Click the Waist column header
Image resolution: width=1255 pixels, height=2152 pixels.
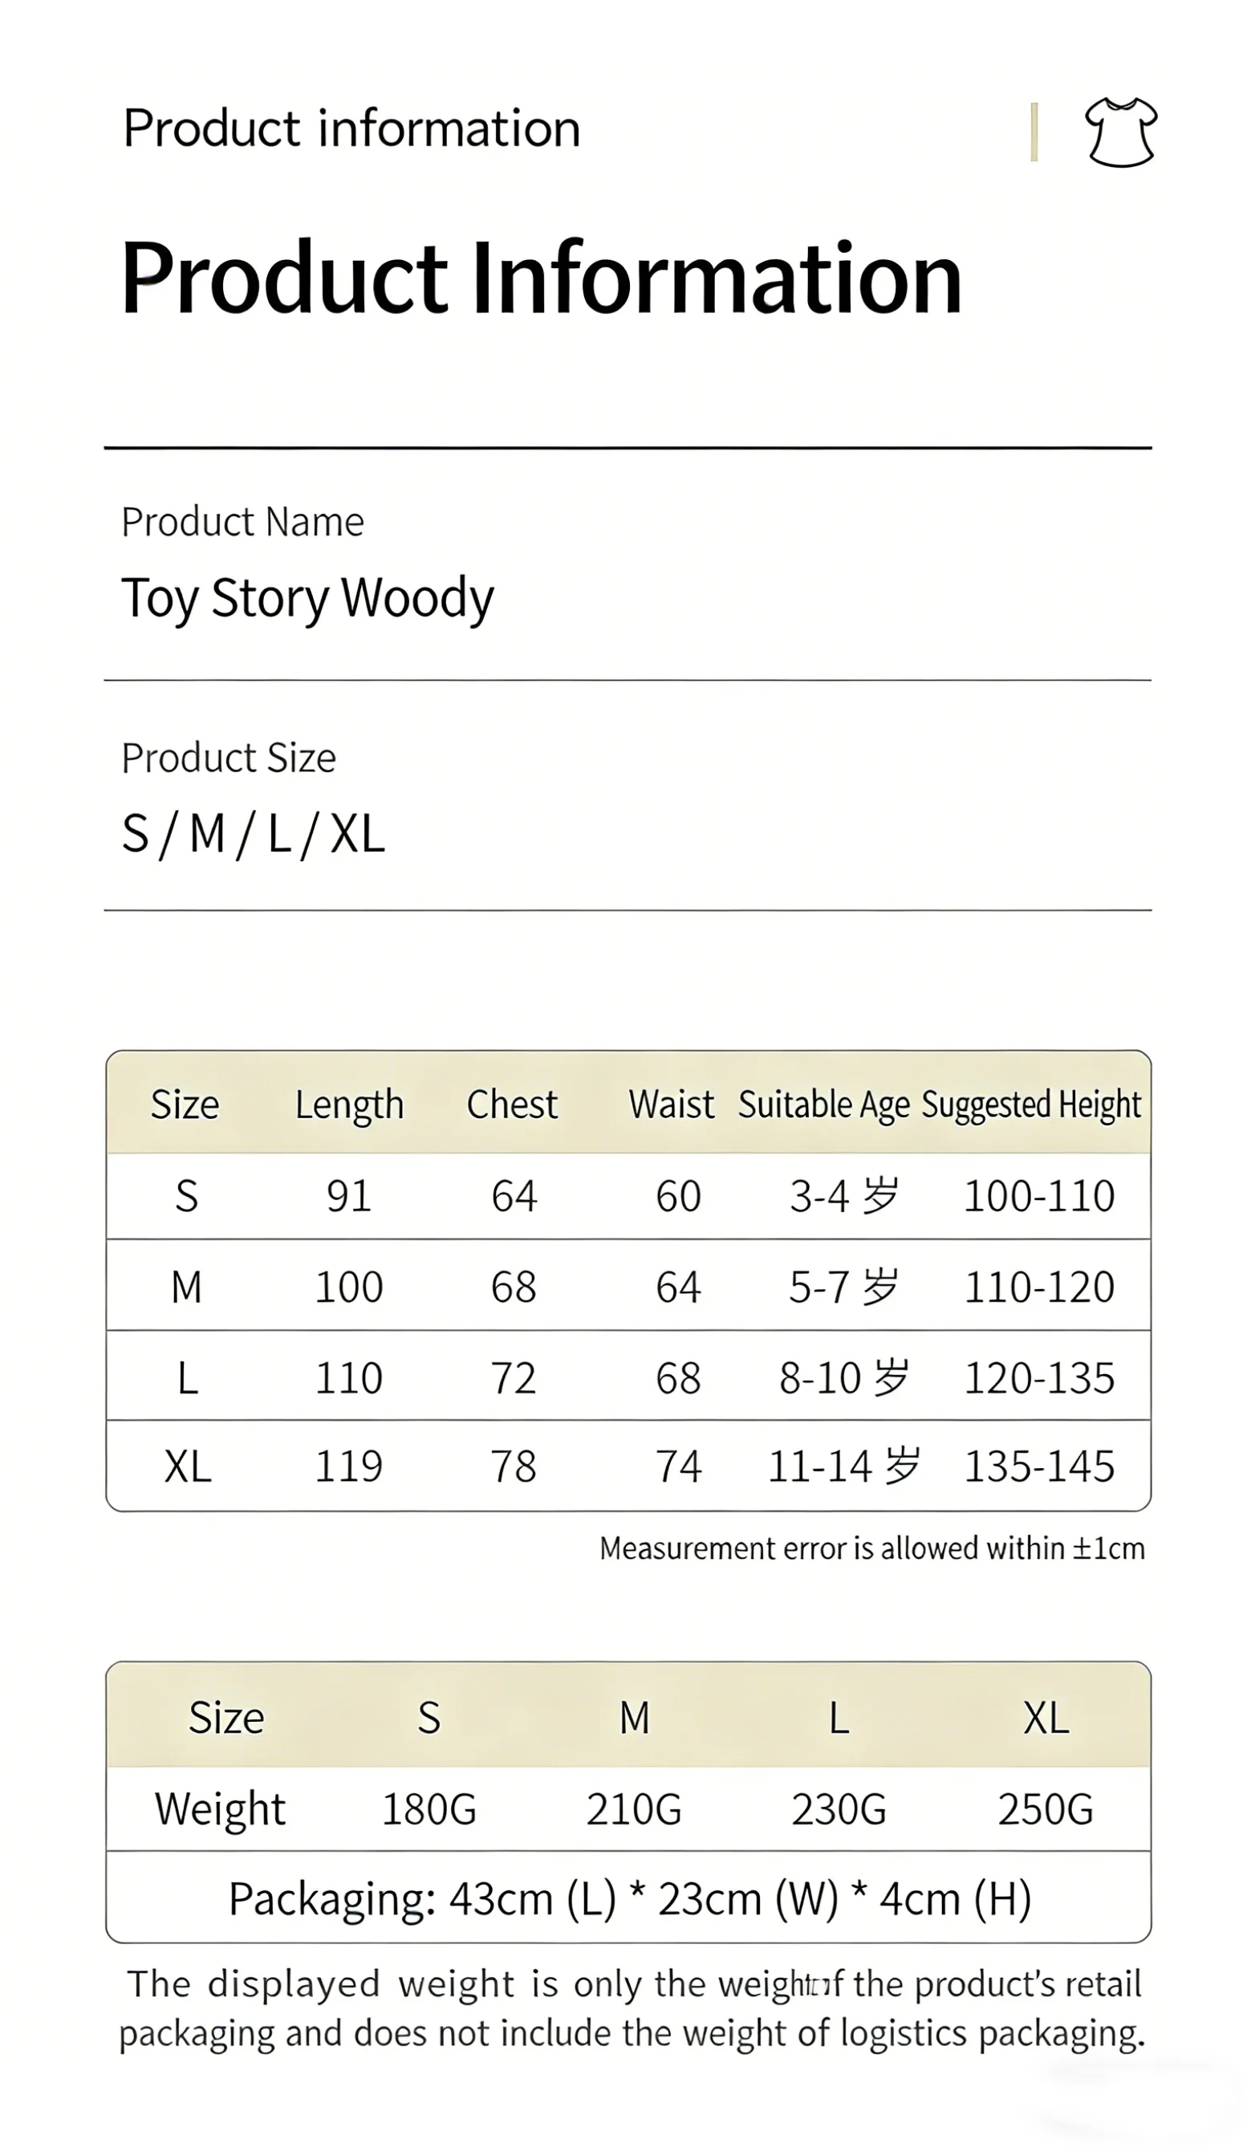[671, 1104]
